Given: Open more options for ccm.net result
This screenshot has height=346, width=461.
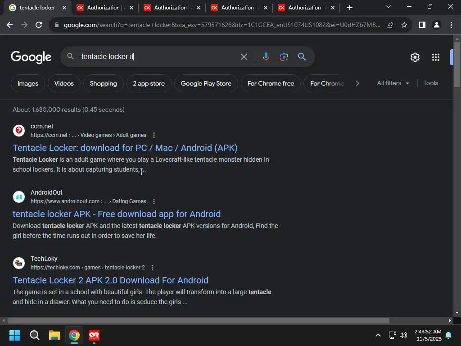Looking at the screenshot, I should pos(154,135).
